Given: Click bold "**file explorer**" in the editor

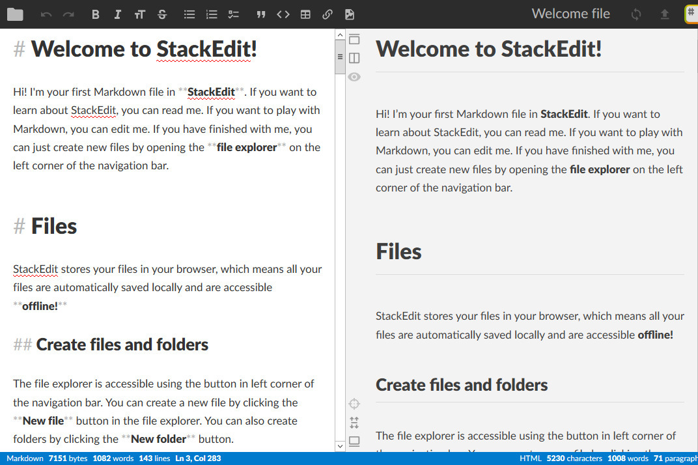Looking at the screenshot, I should (247, 147).
